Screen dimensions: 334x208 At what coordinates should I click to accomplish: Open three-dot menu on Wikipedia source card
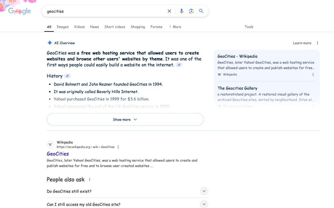coord(313,75)
